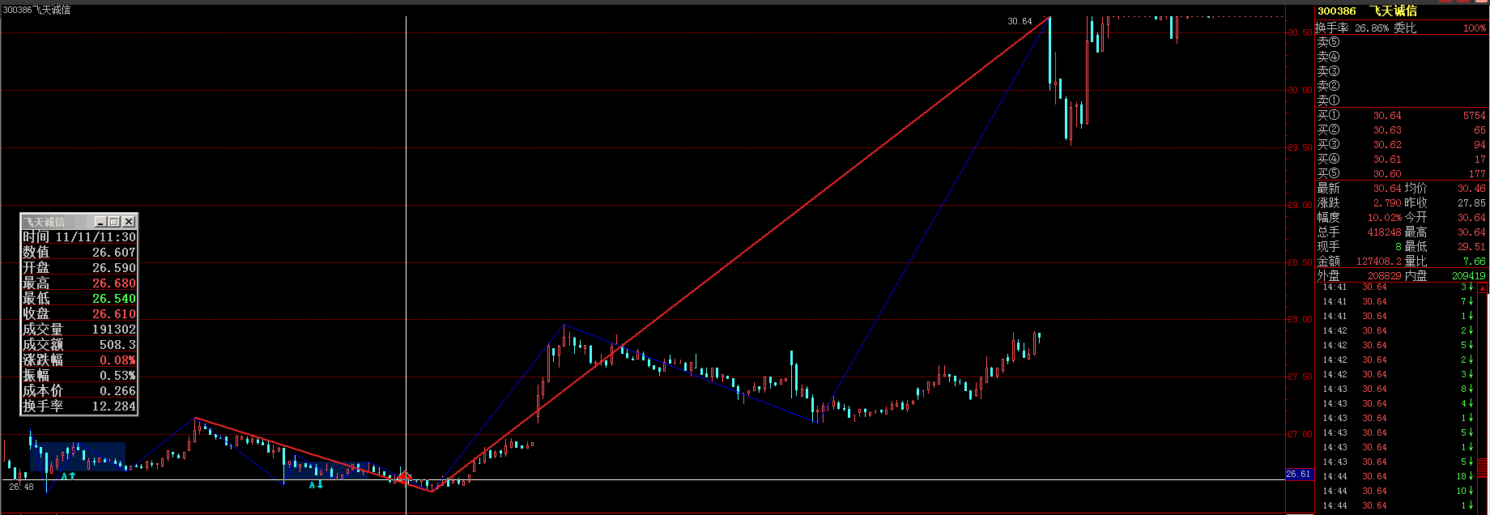Screen dimensions: 1490x515
Task: Click the 26.48 low label on chart
Action: pos(21,487)
